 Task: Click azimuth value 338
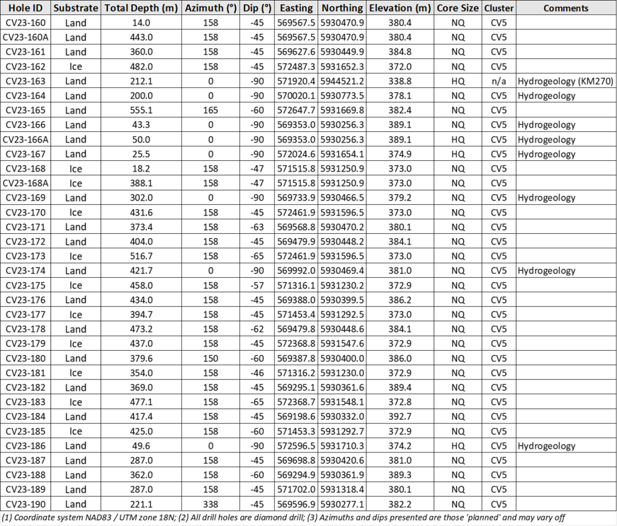(x=210, y=504)
